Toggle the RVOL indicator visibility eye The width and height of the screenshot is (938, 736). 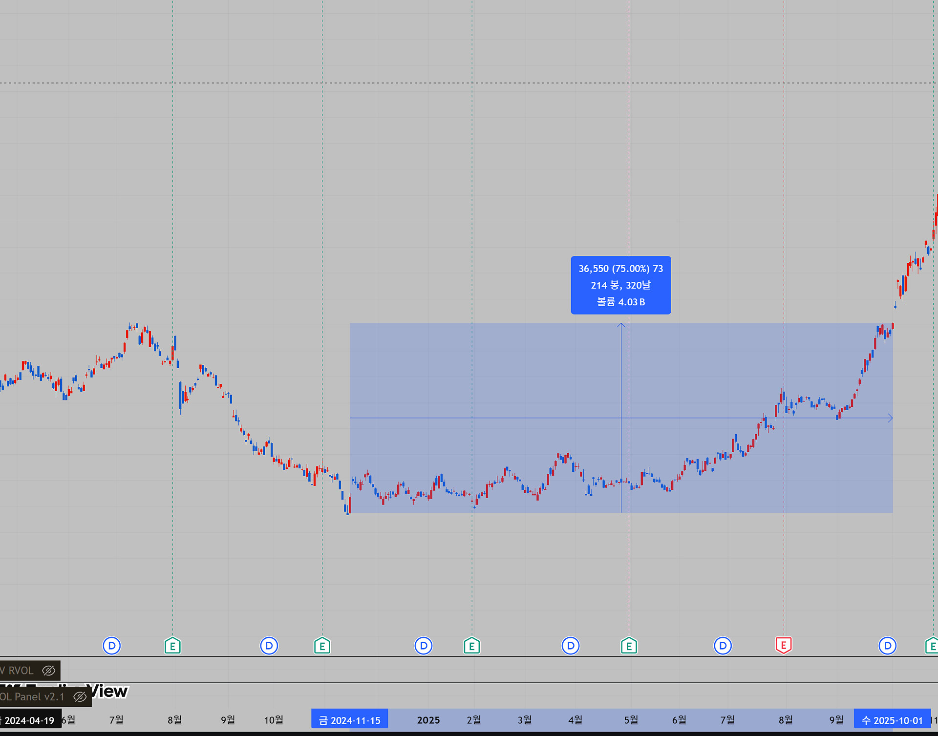tap(48, 671)
